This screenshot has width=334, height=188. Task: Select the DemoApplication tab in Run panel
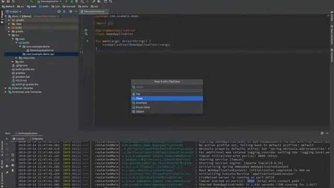(28, 134)
